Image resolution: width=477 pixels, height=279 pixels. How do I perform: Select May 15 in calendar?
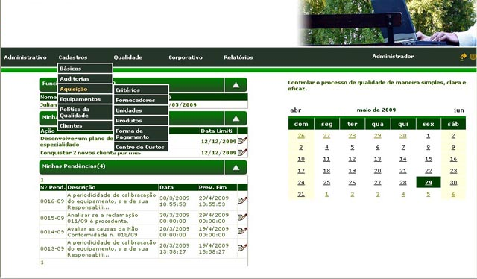[429, 159]
